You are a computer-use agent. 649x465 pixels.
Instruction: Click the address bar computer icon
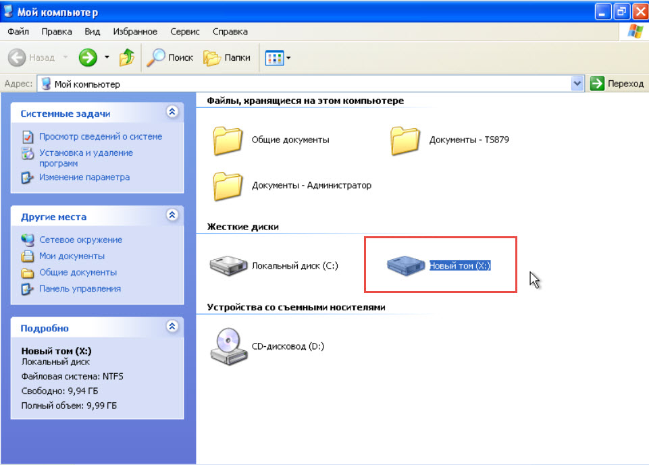pos(47,84)
